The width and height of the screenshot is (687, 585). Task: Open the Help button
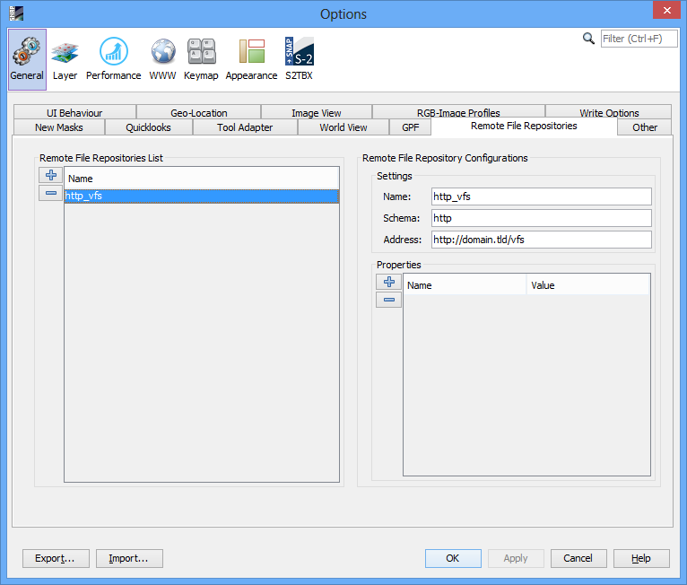pyautogui.click(x=641, y=558)
